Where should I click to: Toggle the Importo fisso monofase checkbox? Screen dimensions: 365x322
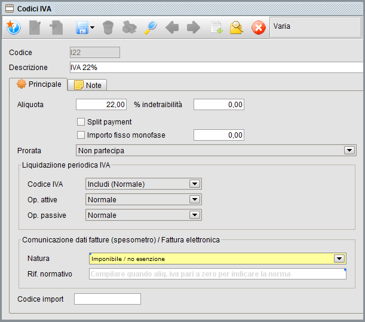[81, 135]
